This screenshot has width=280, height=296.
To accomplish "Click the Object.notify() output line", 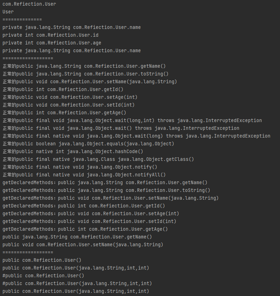I will click(x=80, y=167).
